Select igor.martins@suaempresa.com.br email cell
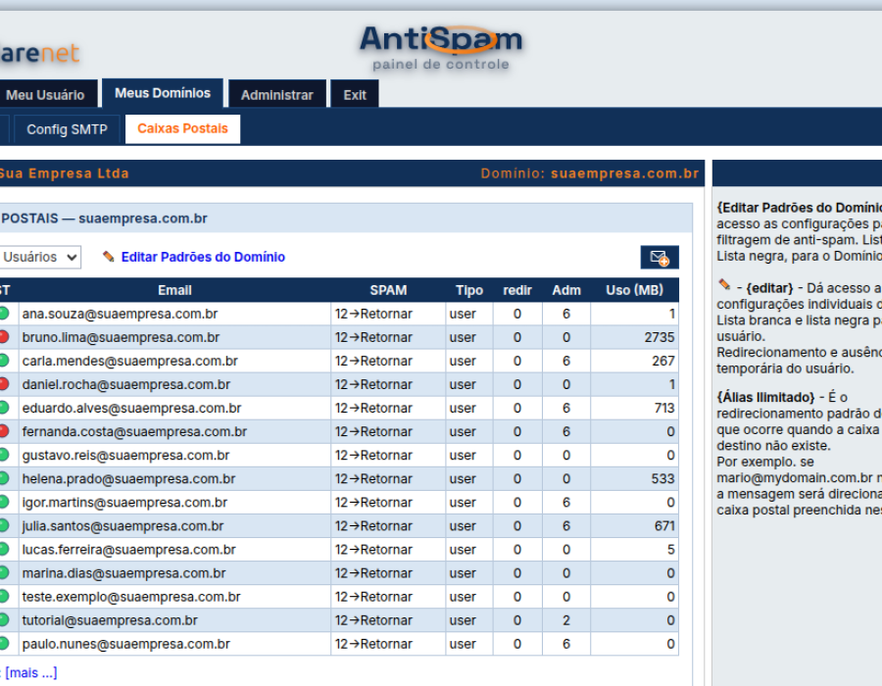The width and height of the screenshot is (882, 686). pos(175,503)
